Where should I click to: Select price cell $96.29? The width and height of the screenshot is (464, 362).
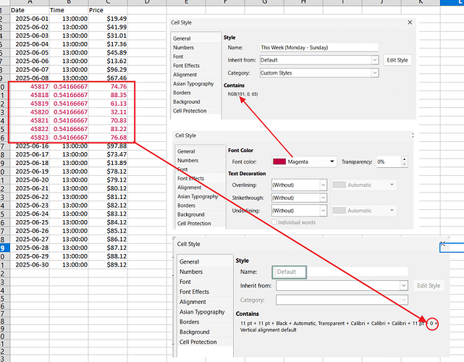pyautogui.click(x=108, y=70)
